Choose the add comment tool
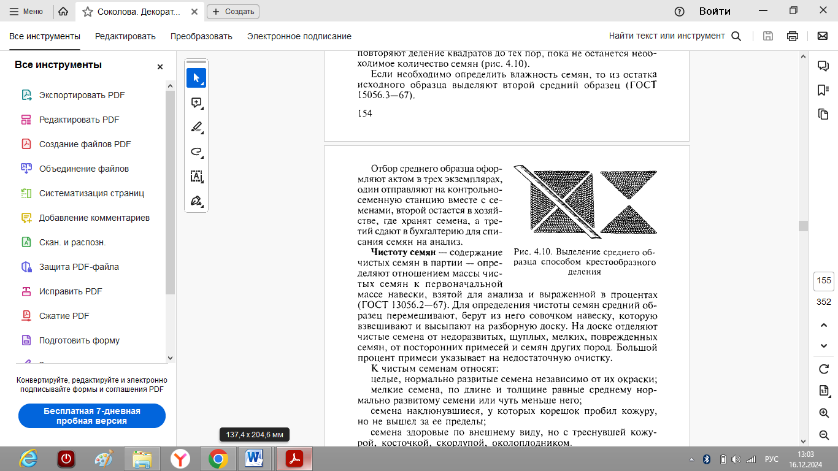This screenshot has width=838, height=471. tap(196, 102)
